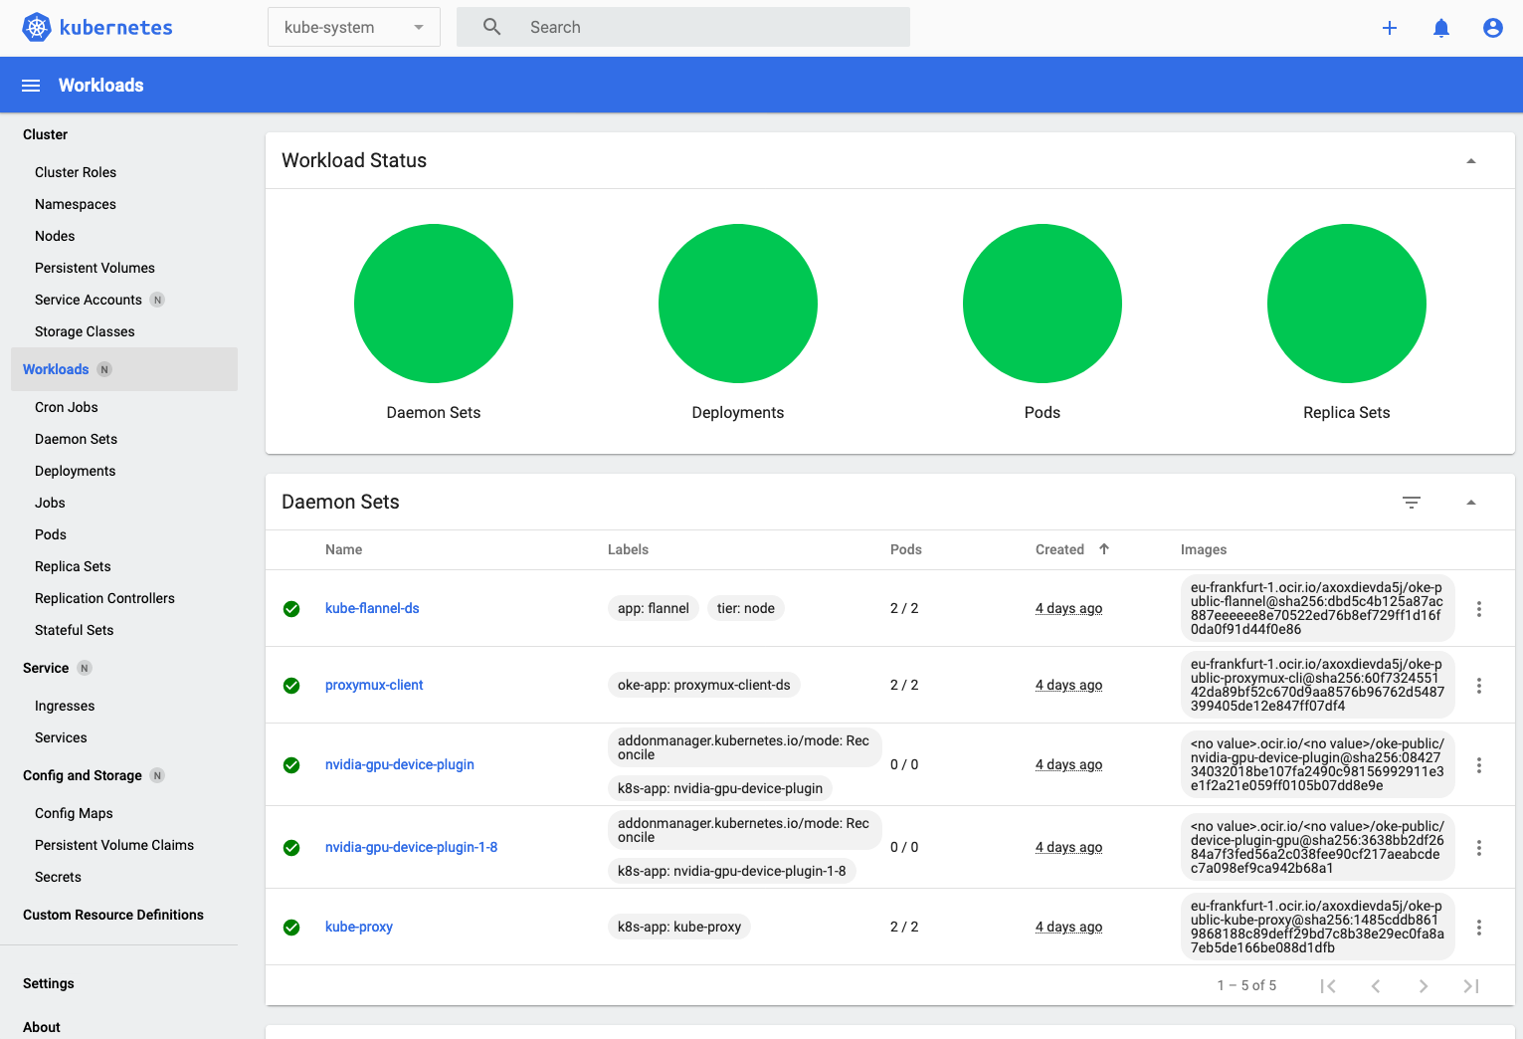Go to next page of Daemon Sets
Screen dimensions: 1523x1039
(x=1424, y=986)
